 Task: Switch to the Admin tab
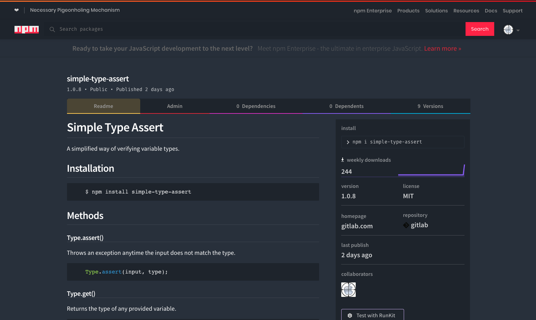click(175, 106)
